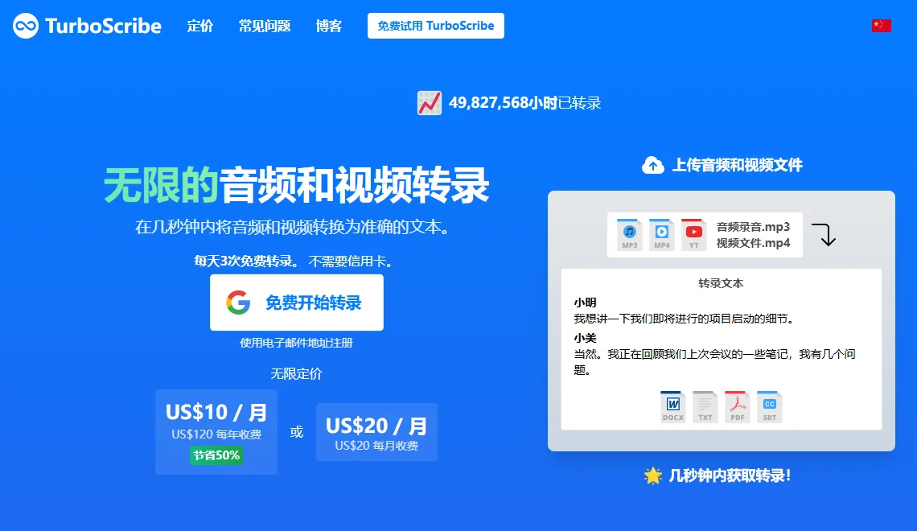Open the 博客 blog menu item
This screenshot has width=917, height=531.
[329, 26]
